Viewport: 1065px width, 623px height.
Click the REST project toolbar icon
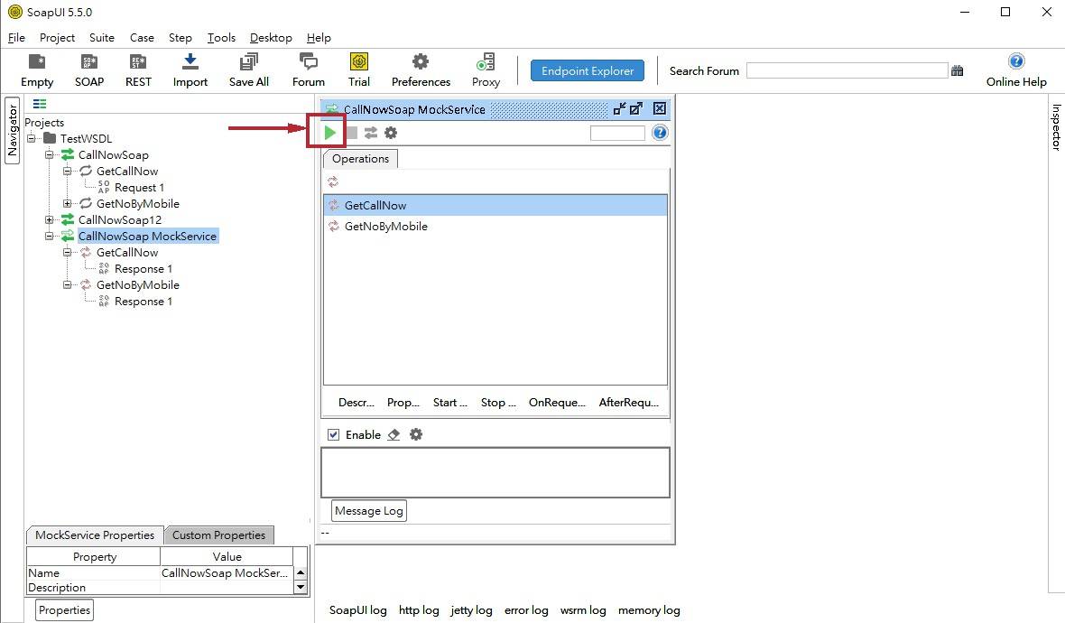point(138,70)
